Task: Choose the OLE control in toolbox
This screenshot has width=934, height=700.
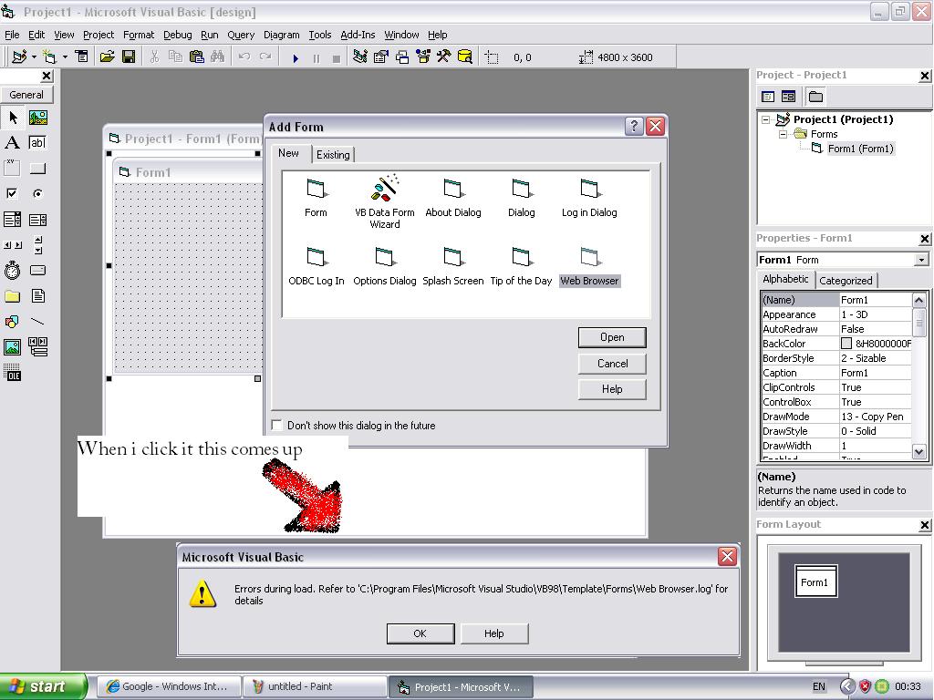Action: click(x=13, y=373)
